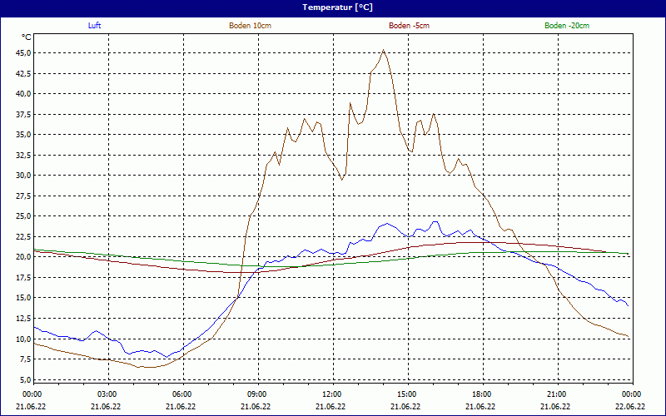Click the 21:00 time axis label
The width and height of the screenshot is (666, 416).
[557, 394]
